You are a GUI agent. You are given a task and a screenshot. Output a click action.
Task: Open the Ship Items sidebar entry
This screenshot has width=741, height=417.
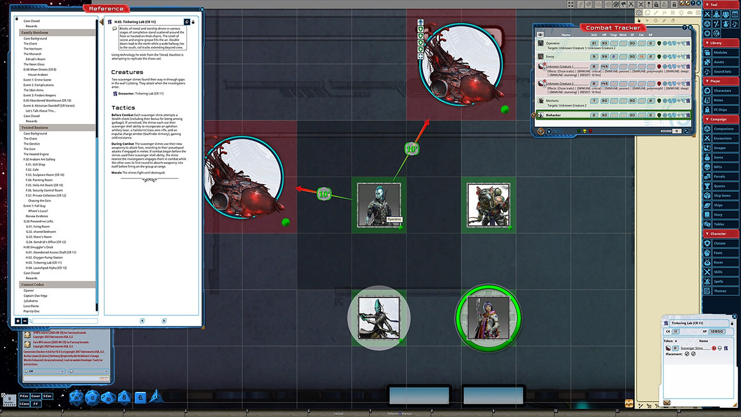[722, 196]
